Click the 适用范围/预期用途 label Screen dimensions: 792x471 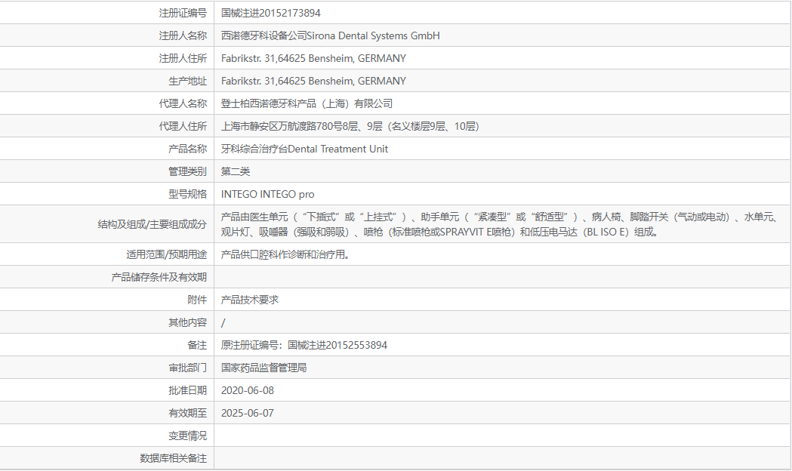click(x=166, y=255)
